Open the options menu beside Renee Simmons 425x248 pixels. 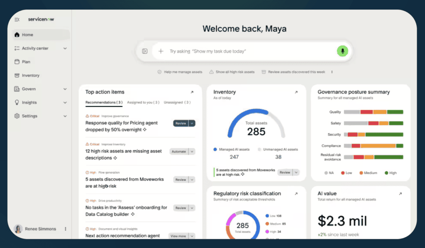pos(65,229)
